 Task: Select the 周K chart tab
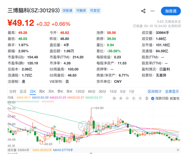42,91
